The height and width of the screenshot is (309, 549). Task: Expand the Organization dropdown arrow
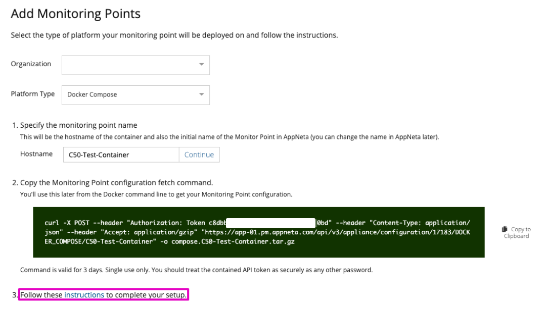tap(201, 65)
